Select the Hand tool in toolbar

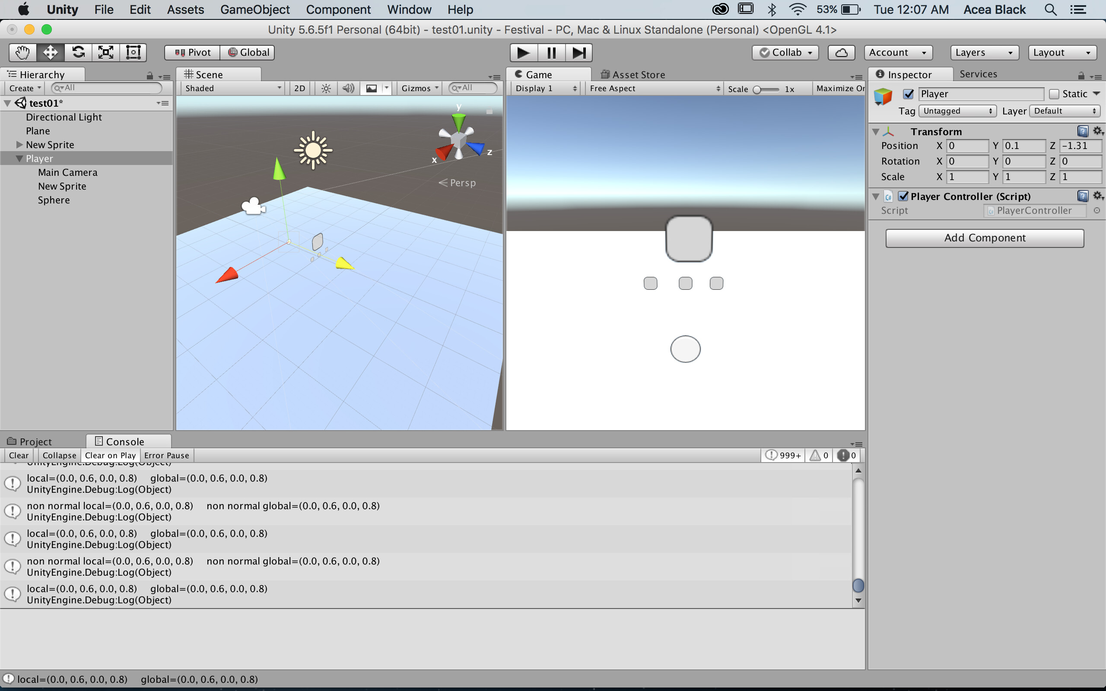(x=22, y=53)
